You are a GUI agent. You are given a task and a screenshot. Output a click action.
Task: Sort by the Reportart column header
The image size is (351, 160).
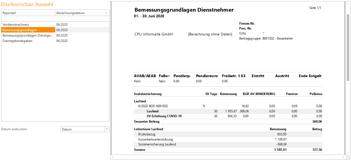pos(28,13)
